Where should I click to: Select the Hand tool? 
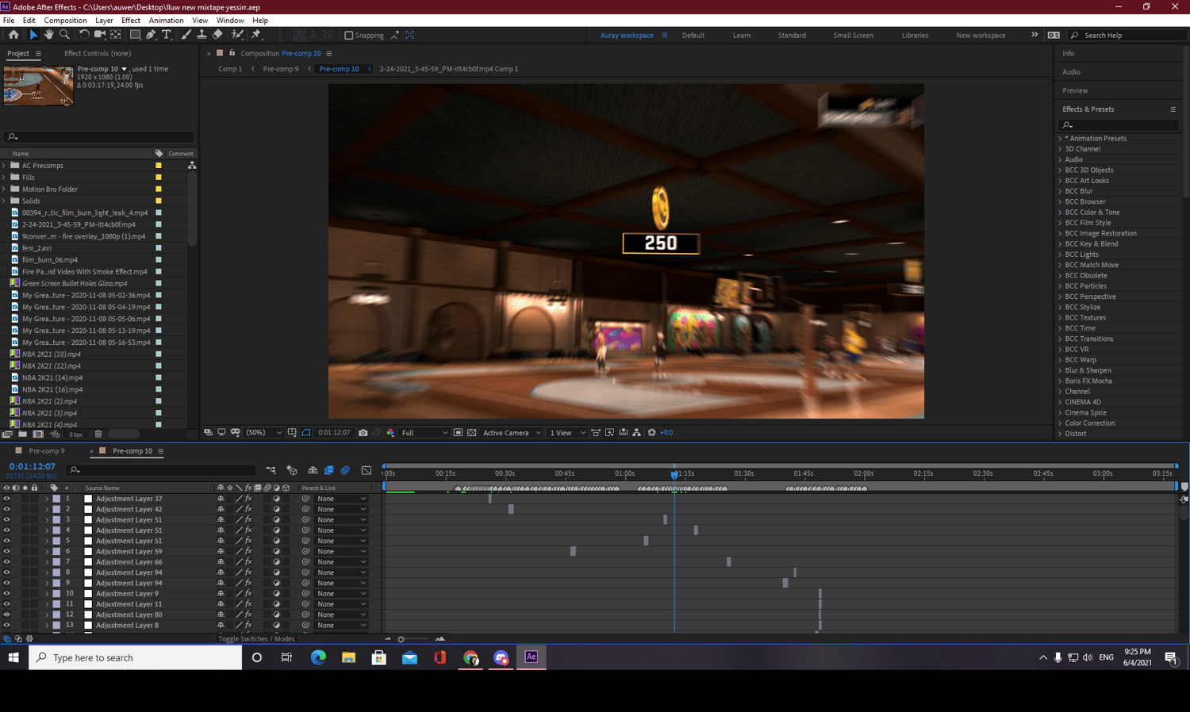pos(48,35)
